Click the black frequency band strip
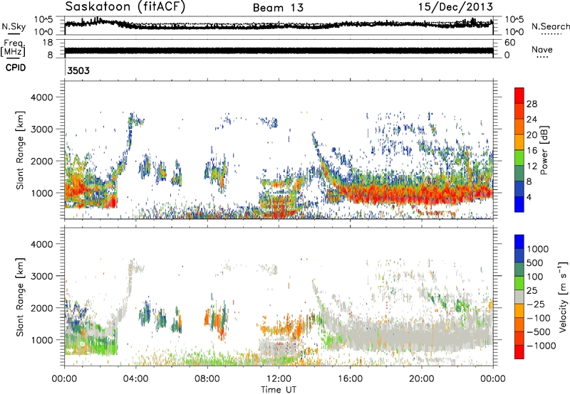The image size is (570, 394). click(x=279, y=50)
